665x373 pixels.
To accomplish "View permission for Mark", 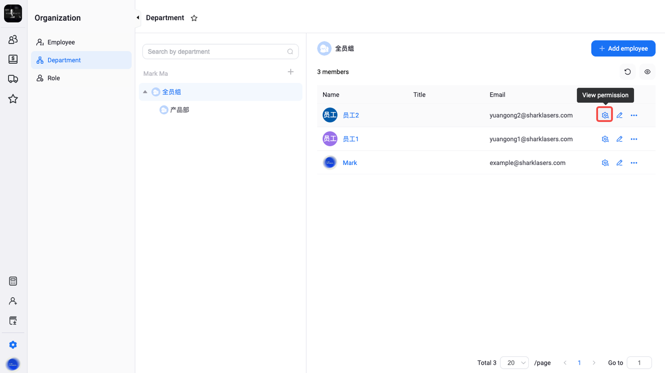I will (605, 163).
